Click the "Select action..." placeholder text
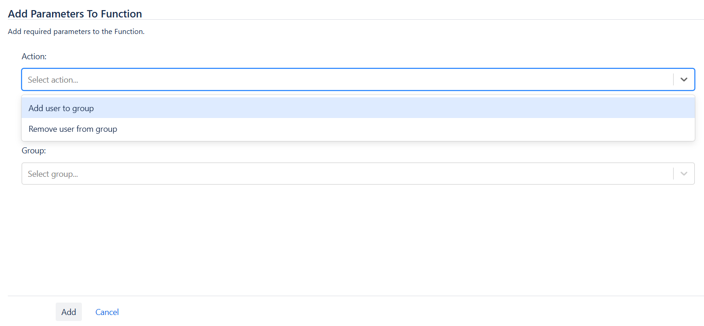Screen dimensions: 704x326 (x=53, y=80)
